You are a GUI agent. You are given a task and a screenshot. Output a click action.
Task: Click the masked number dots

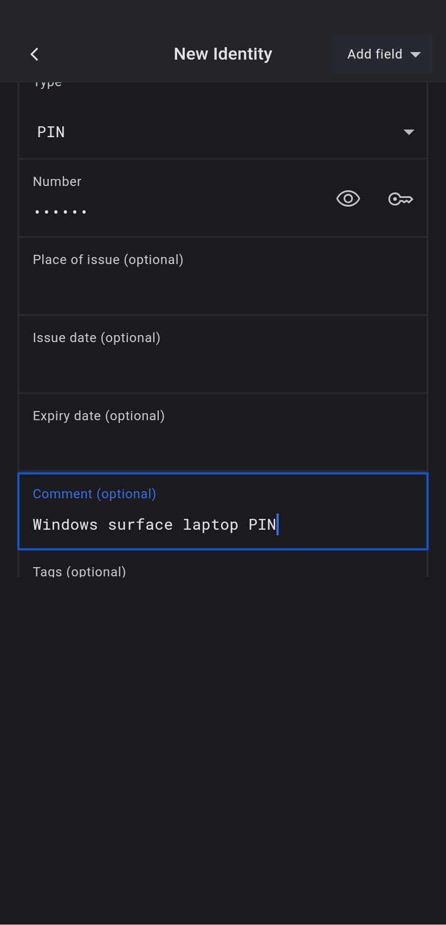point(61,211)
